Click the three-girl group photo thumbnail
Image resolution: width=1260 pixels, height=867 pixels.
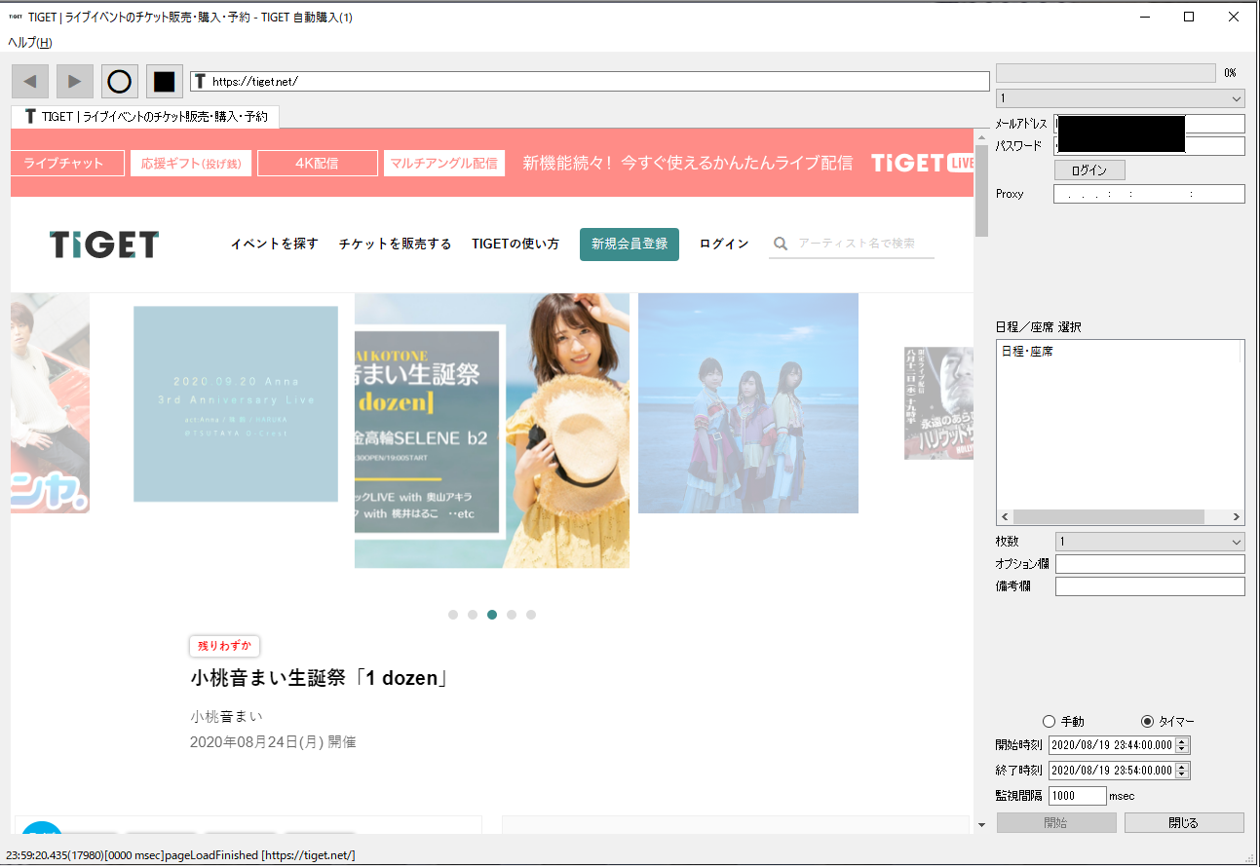(x=748, y=403)
